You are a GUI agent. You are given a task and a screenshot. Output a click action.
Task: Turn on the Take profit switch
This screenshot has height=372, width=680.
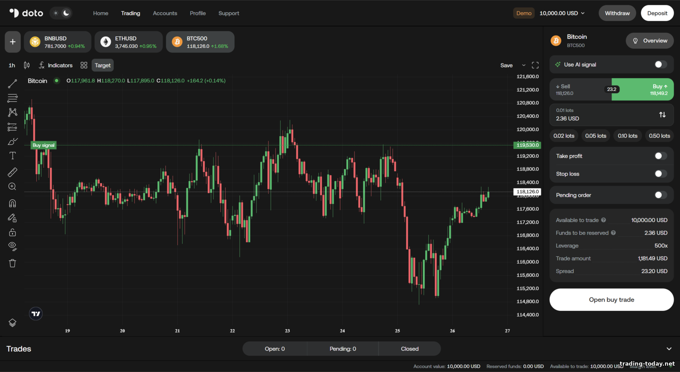[661, 156]
